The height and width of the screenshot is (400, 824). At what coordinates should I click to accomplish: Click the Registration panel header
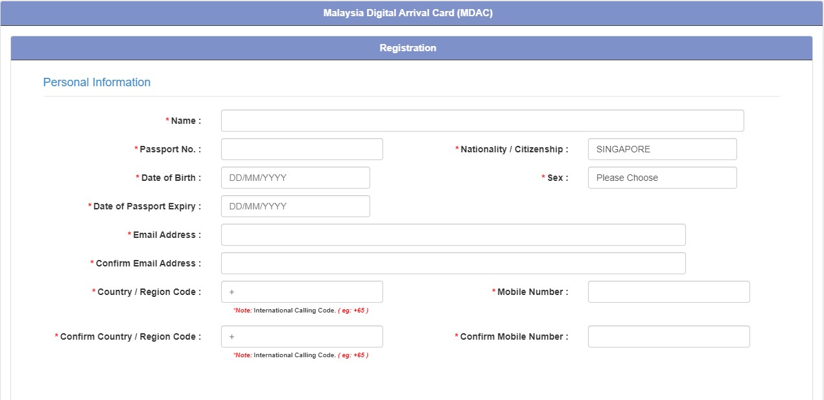(x=412, y=48)
